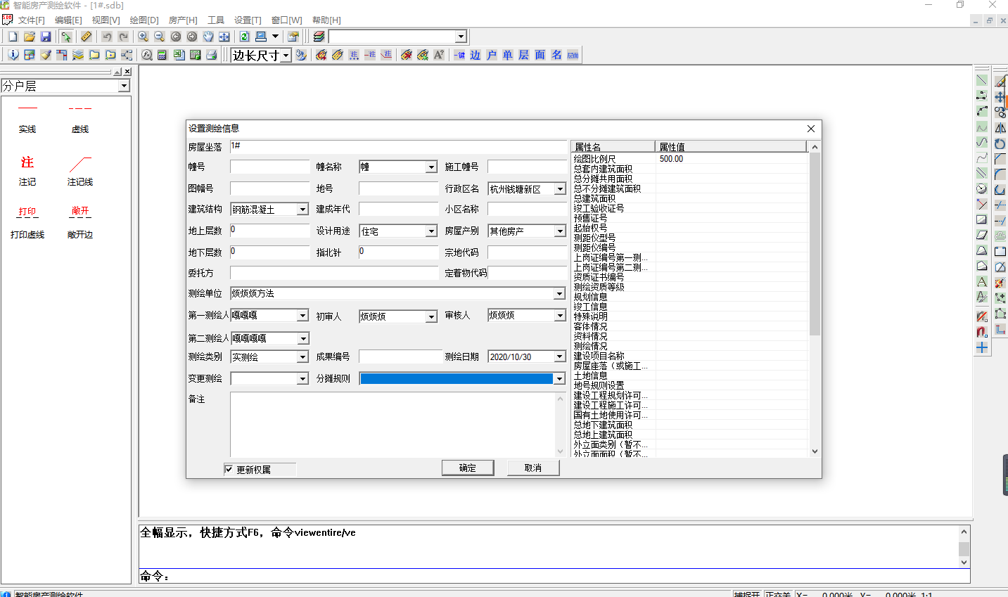The height and width of the screenshot is (597, 1008).
Task: Select the 注记 annotation tool
Action: tap(27, 171)
